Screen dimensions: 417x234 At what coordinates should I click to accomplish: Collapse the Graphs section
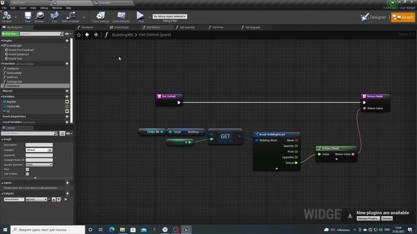(x=1, y=41)
